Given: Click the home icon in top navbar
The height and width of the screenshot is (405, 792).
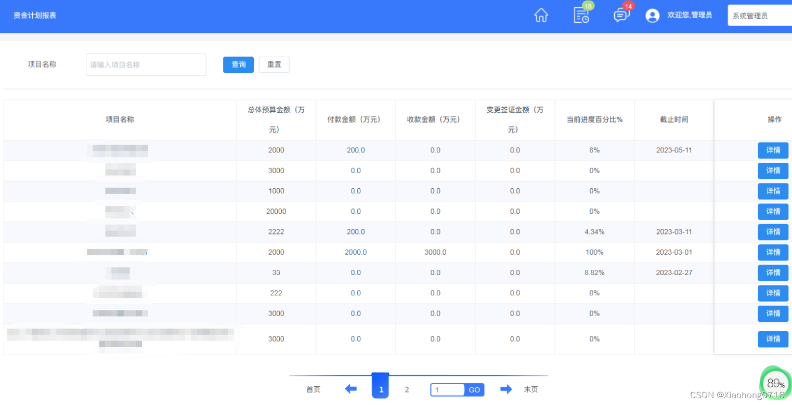Looking at the screenshot, I should [x=541, y=16].
